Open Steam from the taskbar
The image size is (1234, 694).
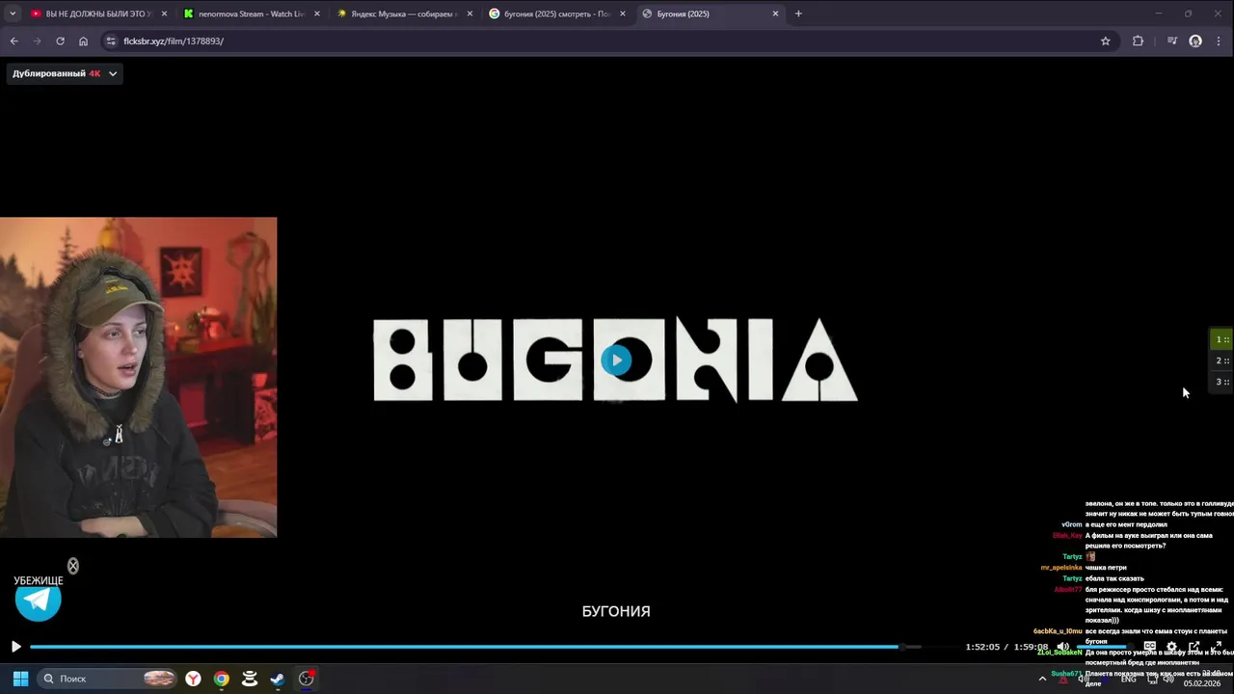[x=278, y=679]
